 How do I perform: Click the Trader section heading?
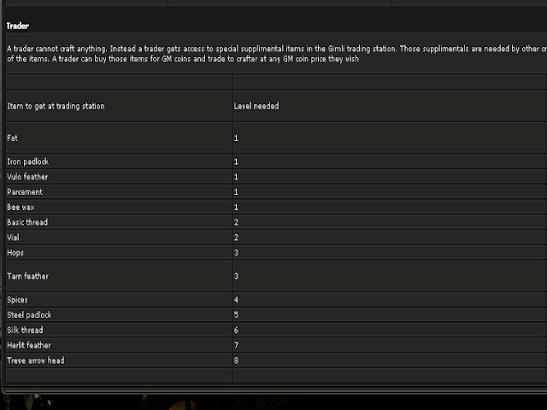[x=18, y=26]
